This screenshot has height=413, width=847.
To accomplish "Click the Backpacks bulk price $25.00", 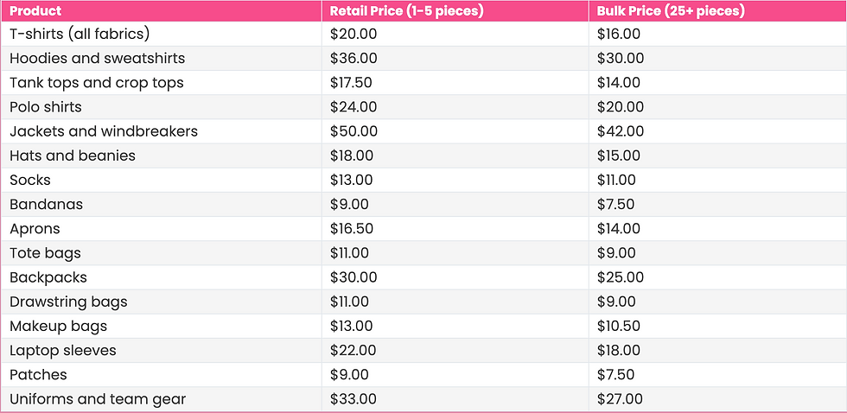I will (620, 277).
